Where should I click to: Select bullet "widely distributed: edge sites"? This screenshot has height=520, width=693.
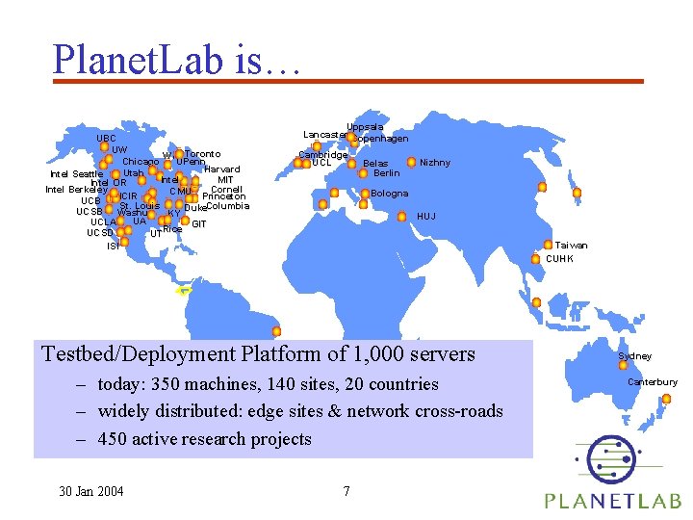click(x=300, y=411)
